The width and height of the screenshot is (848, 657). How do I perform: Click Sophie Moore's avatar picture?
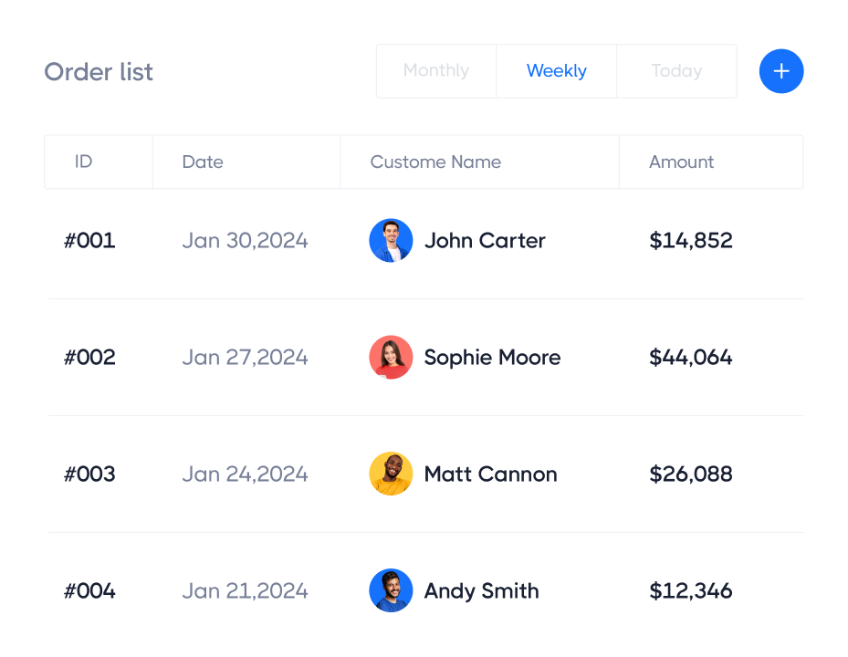391,357
